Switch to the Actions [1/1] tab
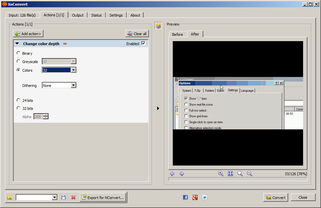 pos(54,15)
